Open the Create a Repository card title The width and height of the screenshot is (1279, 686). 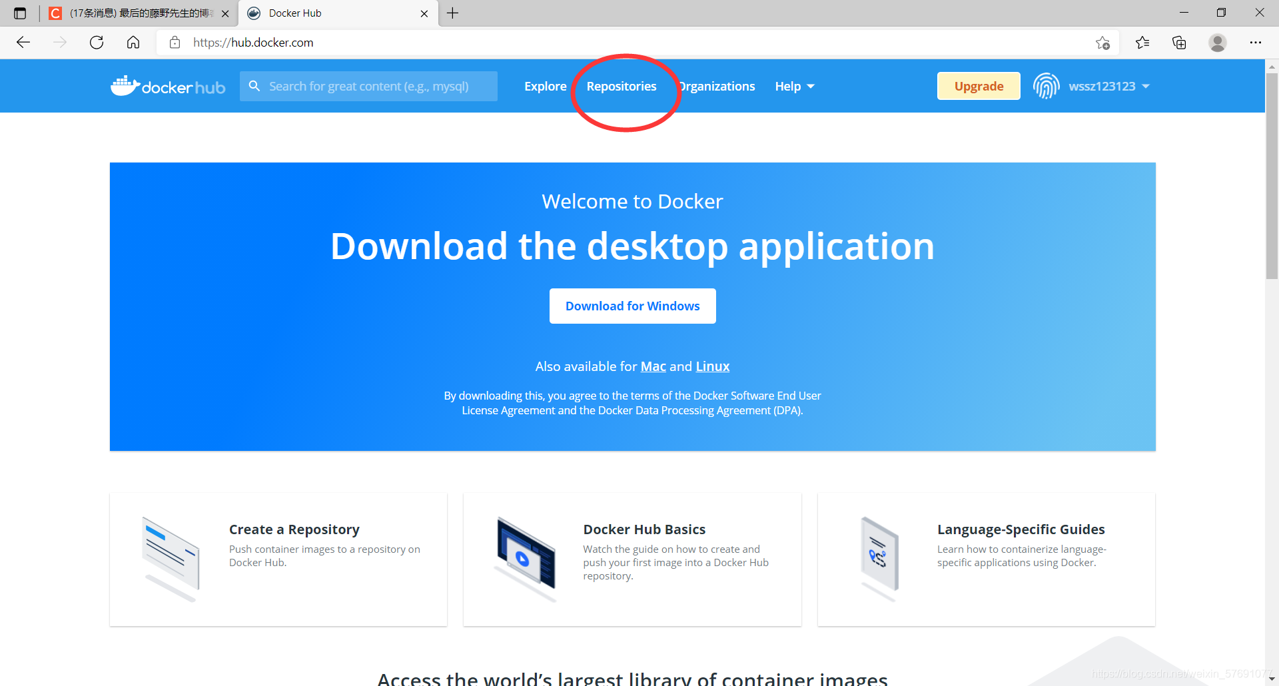(x=294, y=529)
